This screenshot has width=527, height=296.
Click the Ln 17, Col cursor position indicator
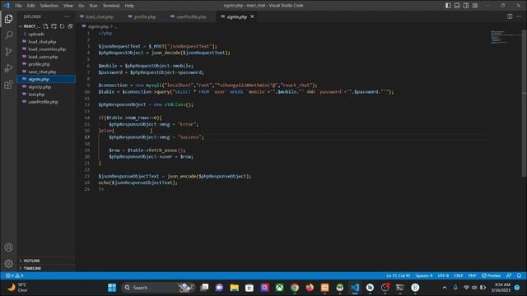tap(398, 275)
